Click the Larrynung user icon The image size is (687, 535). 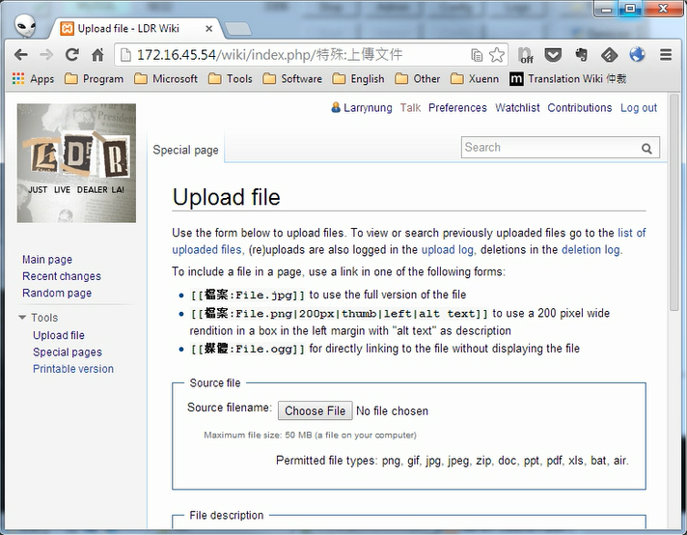pyautogui.click(x=336, y=107)
